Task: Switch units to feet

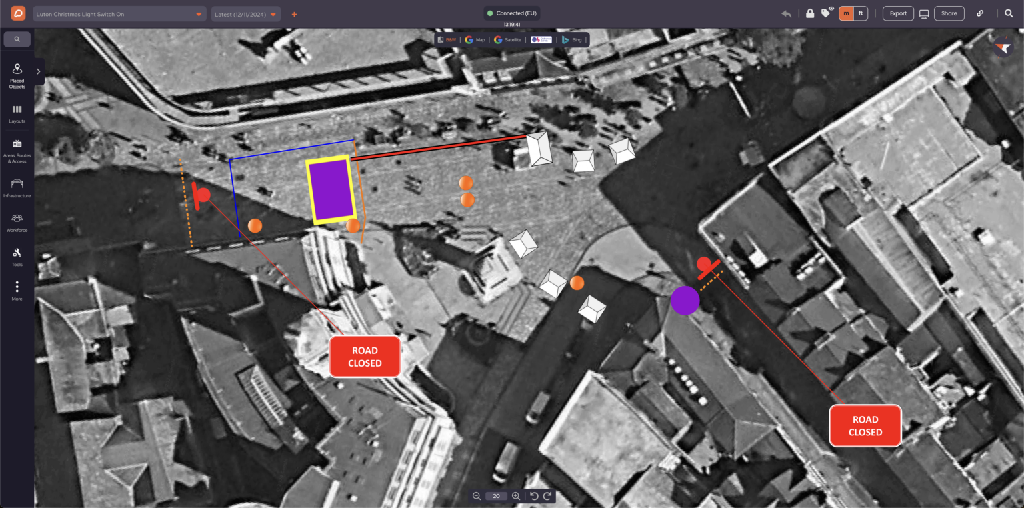Action: point(861,13)
